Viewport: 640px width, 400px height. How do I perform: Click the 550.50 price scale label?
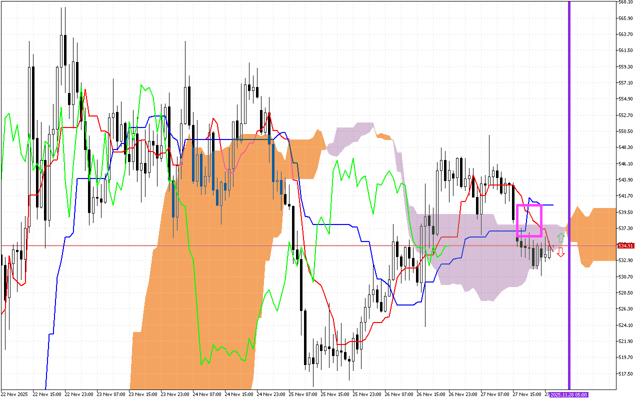pos(626,131)
